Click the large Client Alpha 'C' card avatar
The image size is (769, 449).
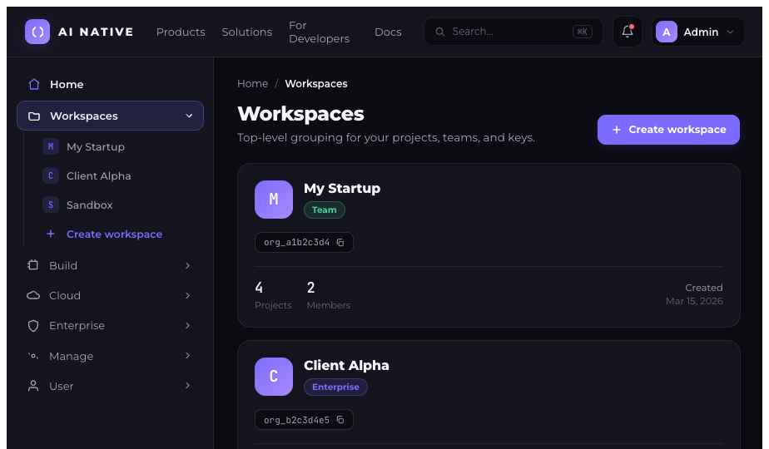tap(274, 377)
